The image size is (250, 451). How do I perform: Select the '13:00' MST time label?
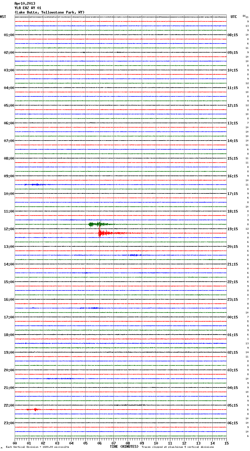pyautogui.click(x=9, y=247)
